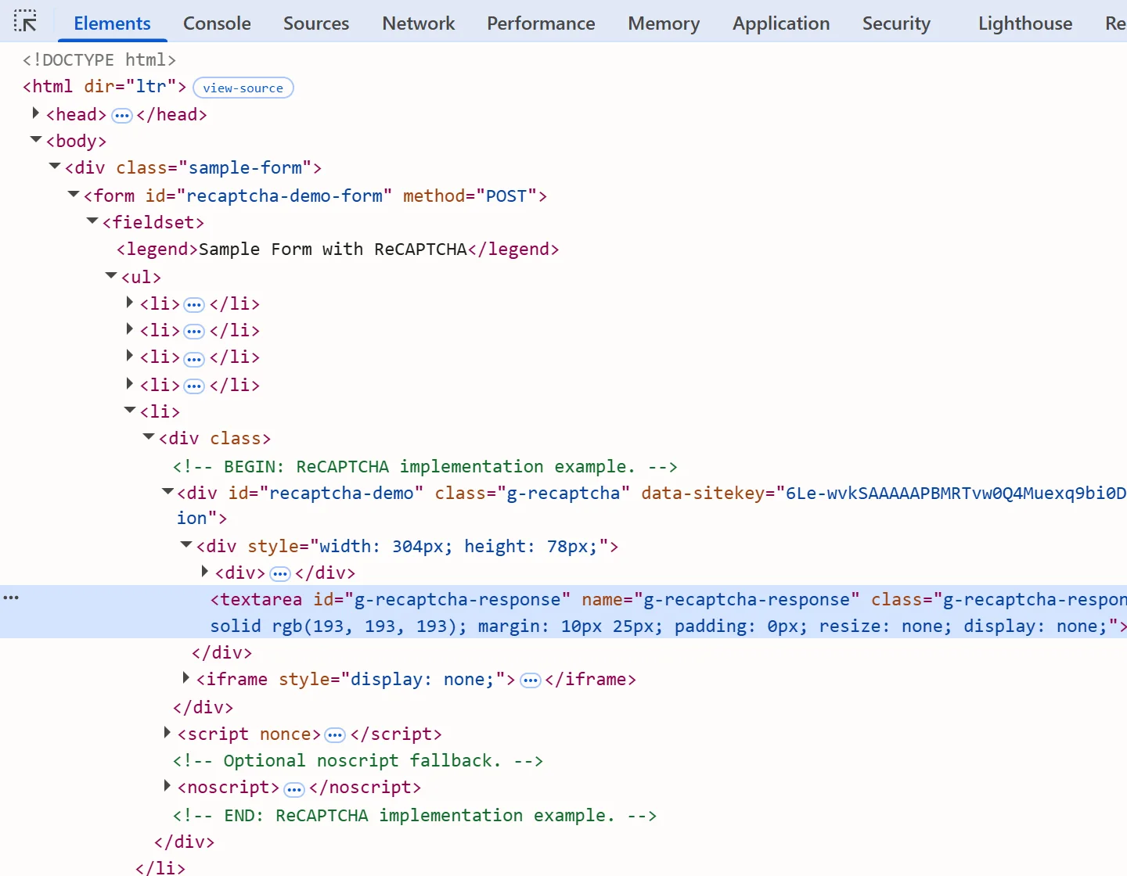Collapse the sample-form div
The image size is (1127, 876).
pos(54,167)
